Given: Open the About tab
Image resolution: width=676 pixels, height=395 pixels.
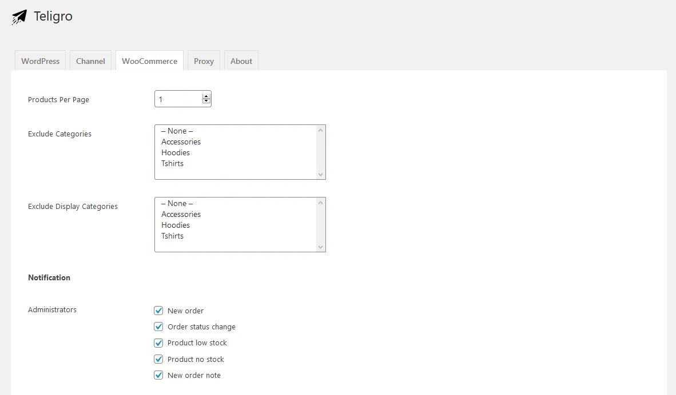Looking at the screenshot, I should pyautogui.click(x=241, y=61).
